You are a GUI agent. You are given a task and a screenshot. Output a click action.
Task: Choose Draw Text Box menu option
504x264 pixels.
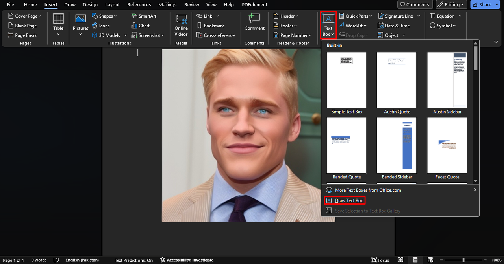click(x=348, y=200)
